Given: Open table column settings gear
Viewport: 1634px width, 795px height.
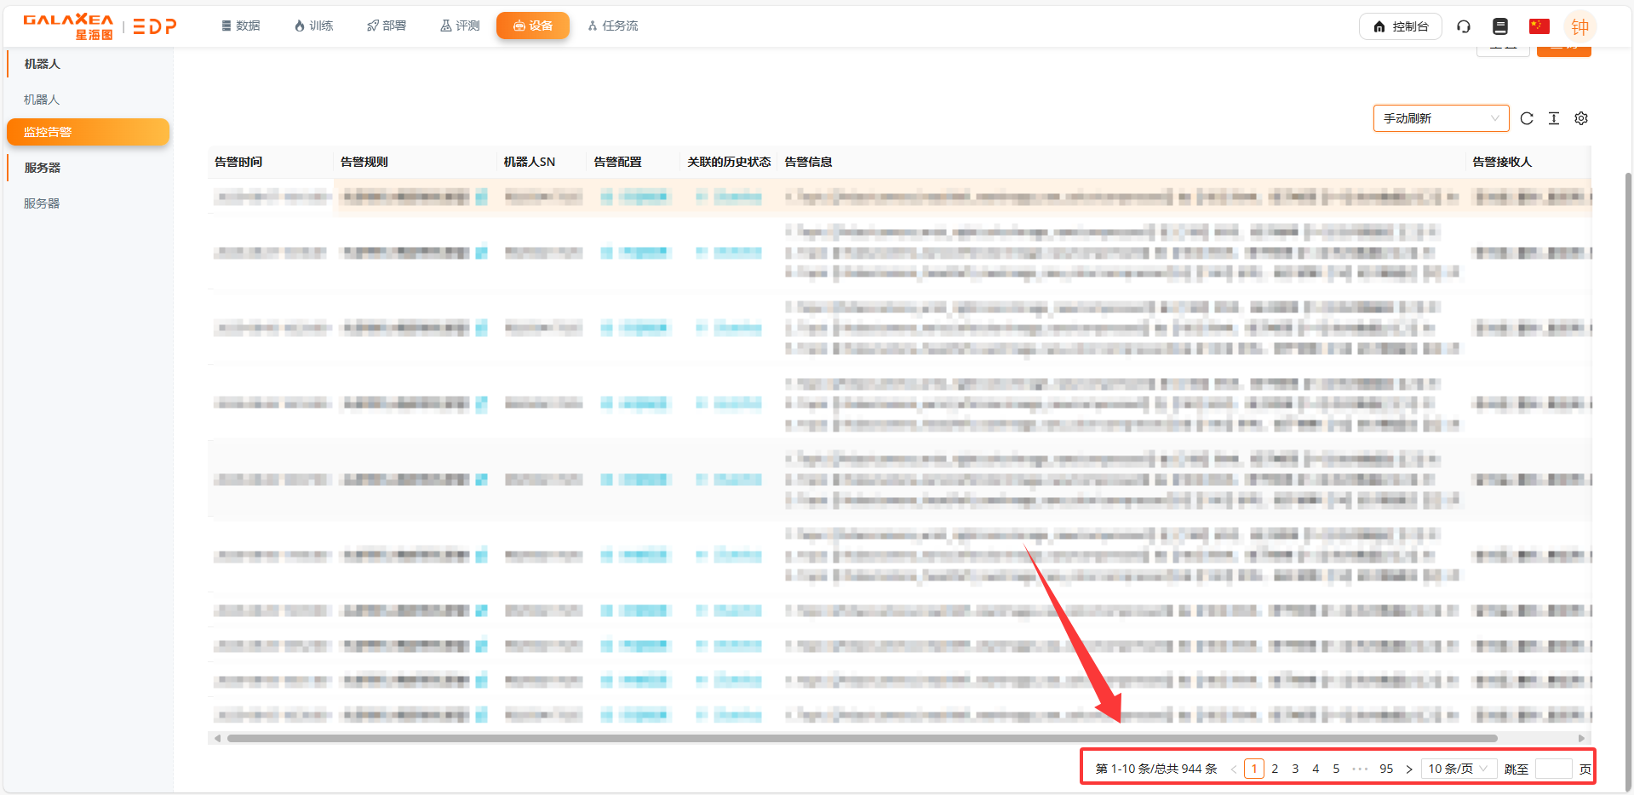Looking at the screenshot, I should coord(1581,118).
